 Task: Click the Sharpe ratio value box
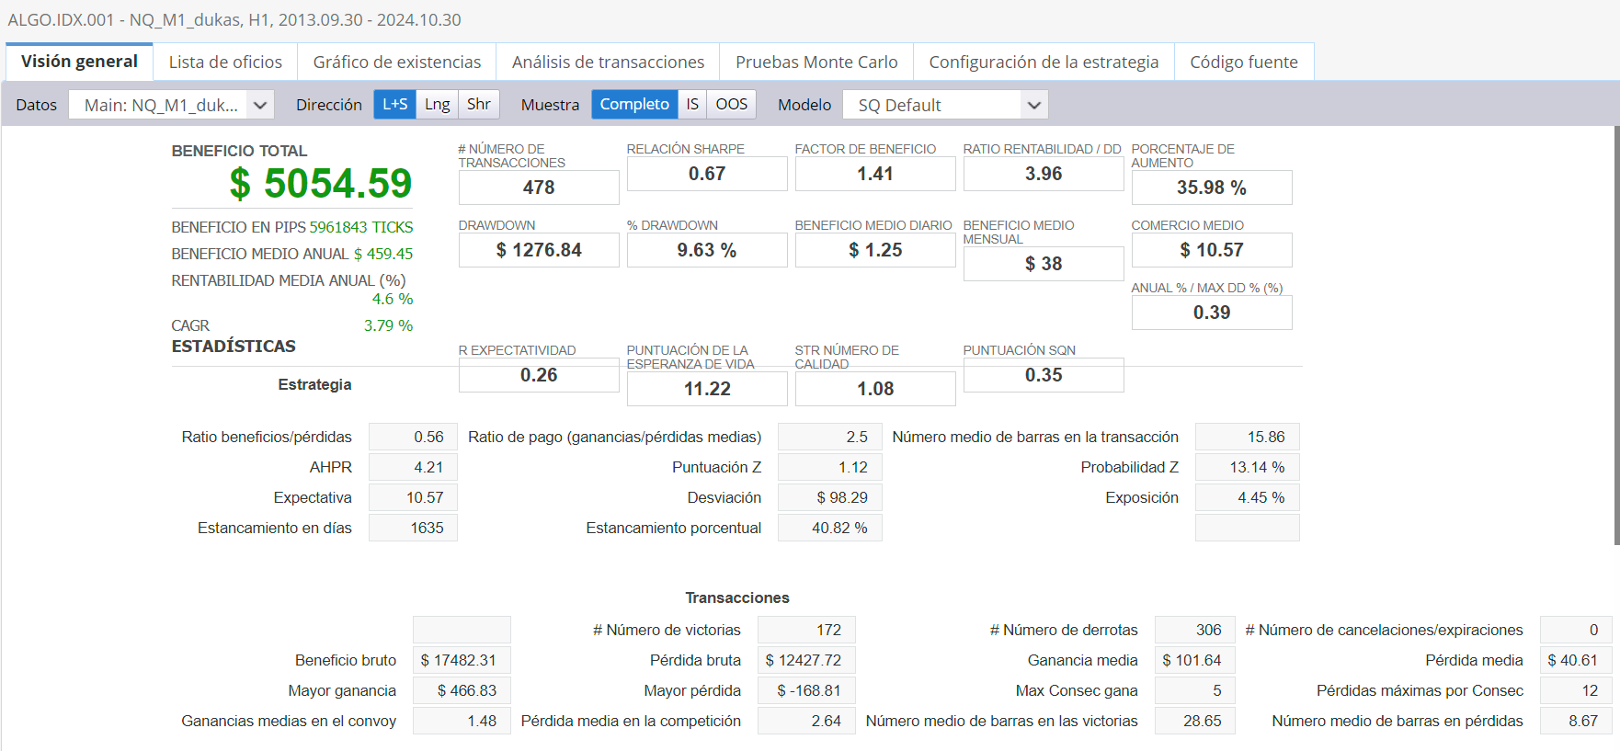click(706, 174)
